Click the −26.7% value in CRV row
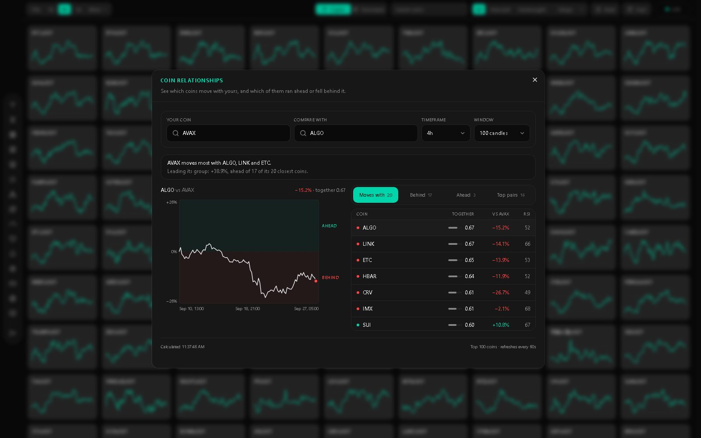The width and height of the screenshot is (701, 438). click(500, 293)
